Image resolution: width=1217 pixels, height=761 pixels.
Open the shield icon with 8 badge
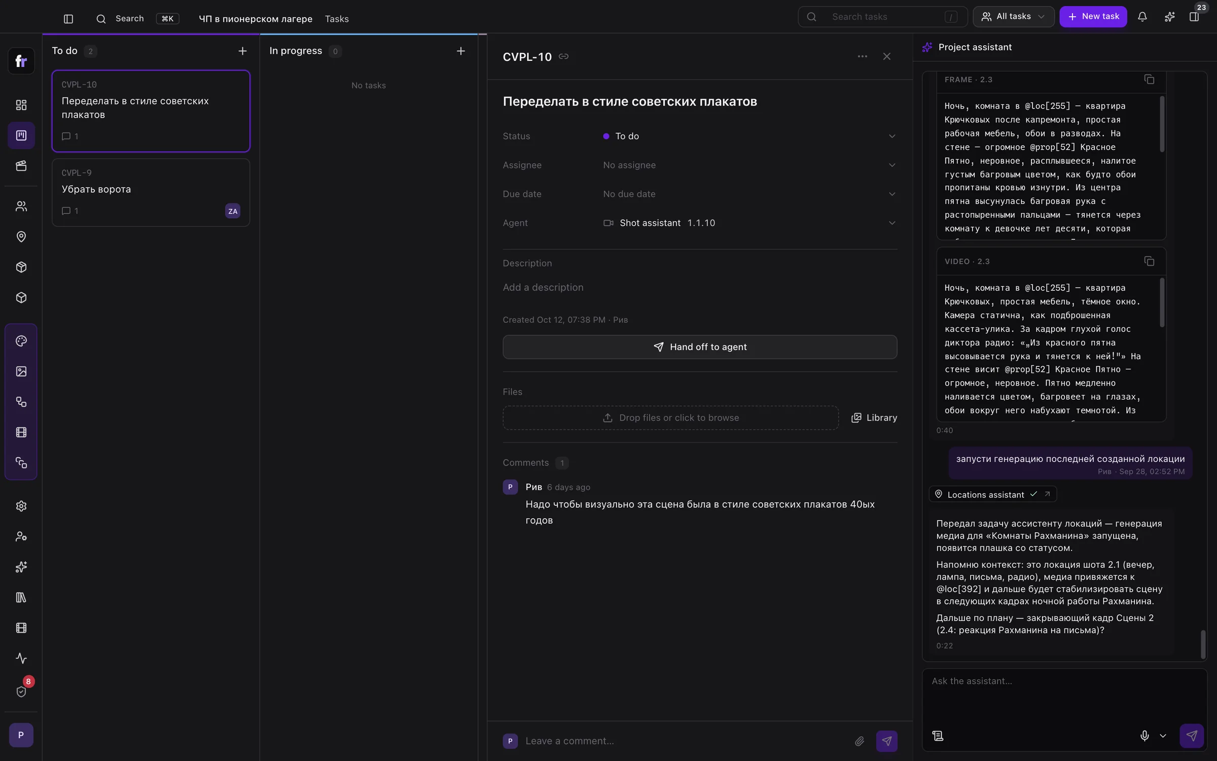[x=21, y=691]
